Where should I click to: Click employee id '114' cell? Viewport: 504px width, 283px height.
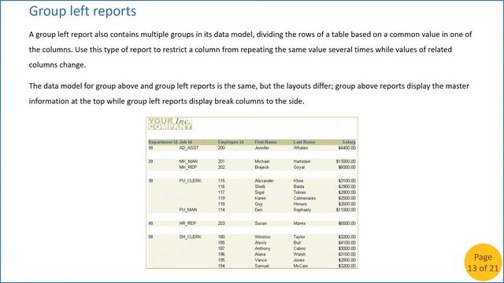(x=221, y=210)
